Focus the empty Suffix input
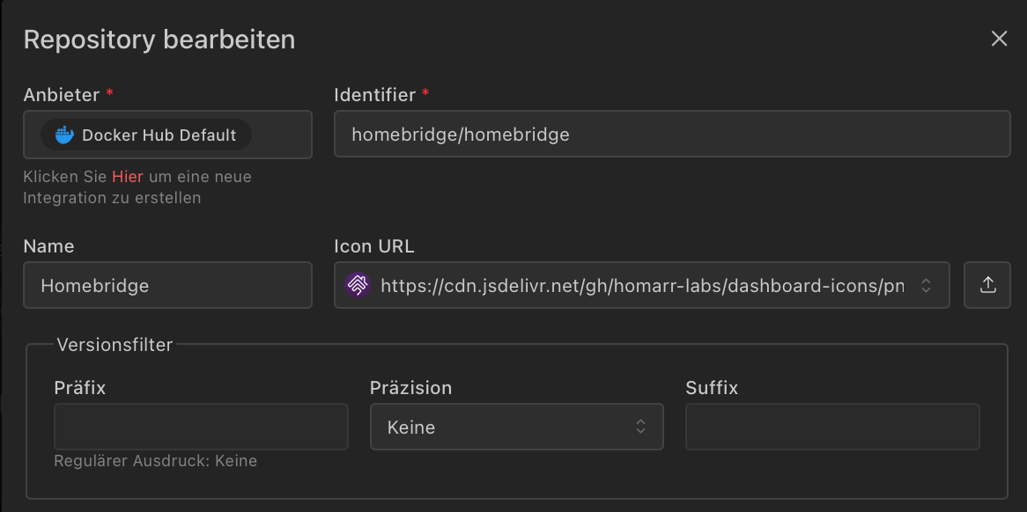This screenshot has width=1027, height=512. [x=832, y=428]
